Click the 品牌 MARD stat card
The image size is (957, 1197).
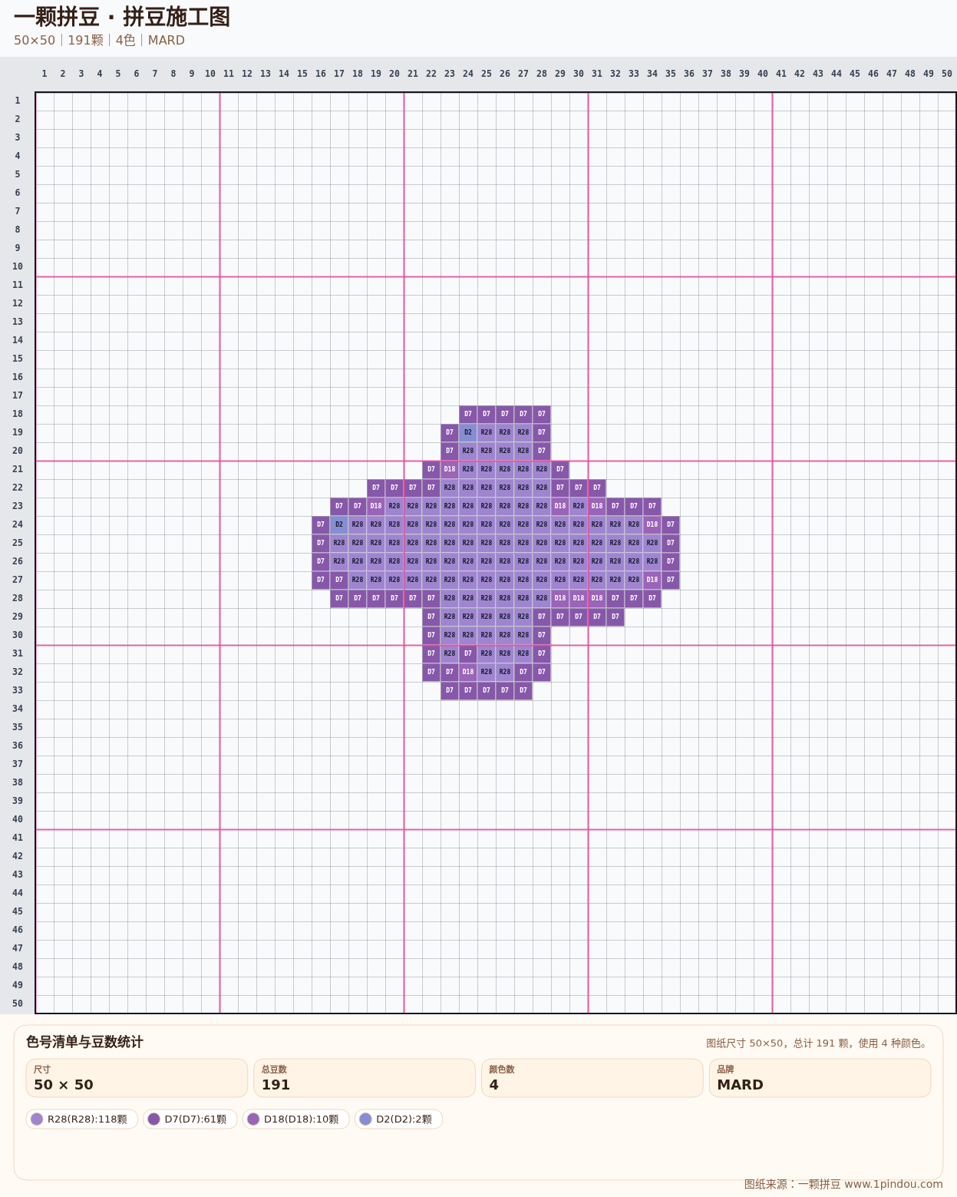pos(820,1078)
